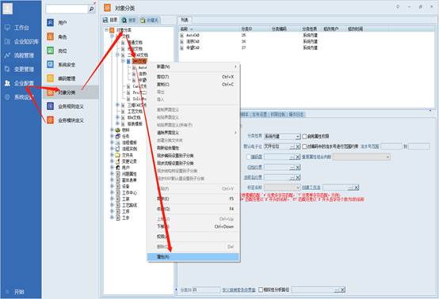Select the 工艺路线 tree item

point(129,205)
